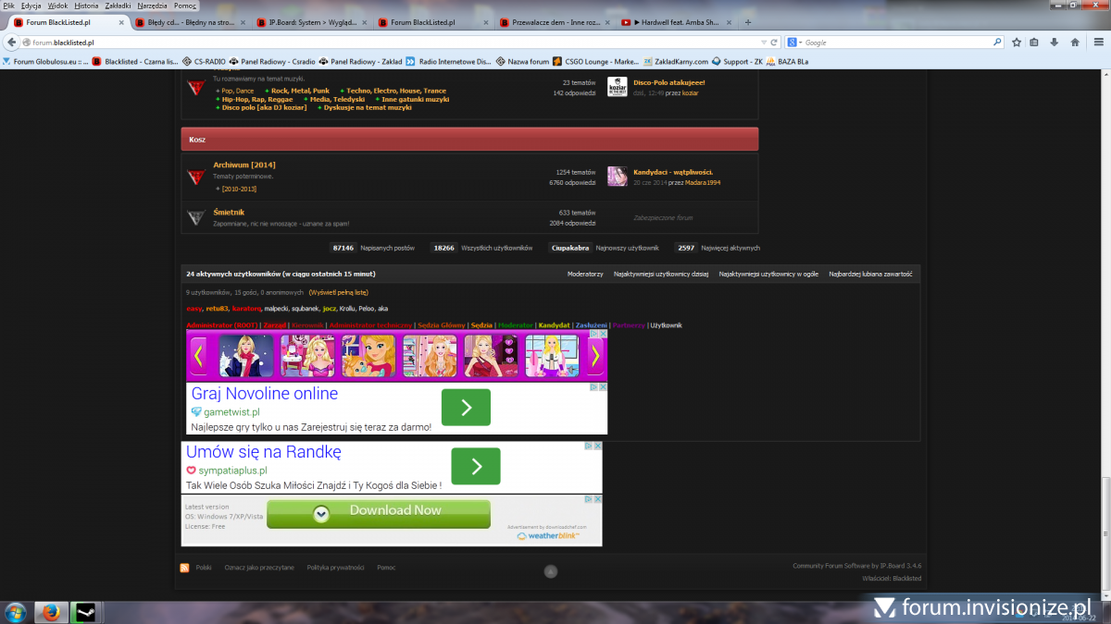Viewport: 1111px width, 624px height.
Task: Click in the Google search field
Action: (x=893, y=43)
